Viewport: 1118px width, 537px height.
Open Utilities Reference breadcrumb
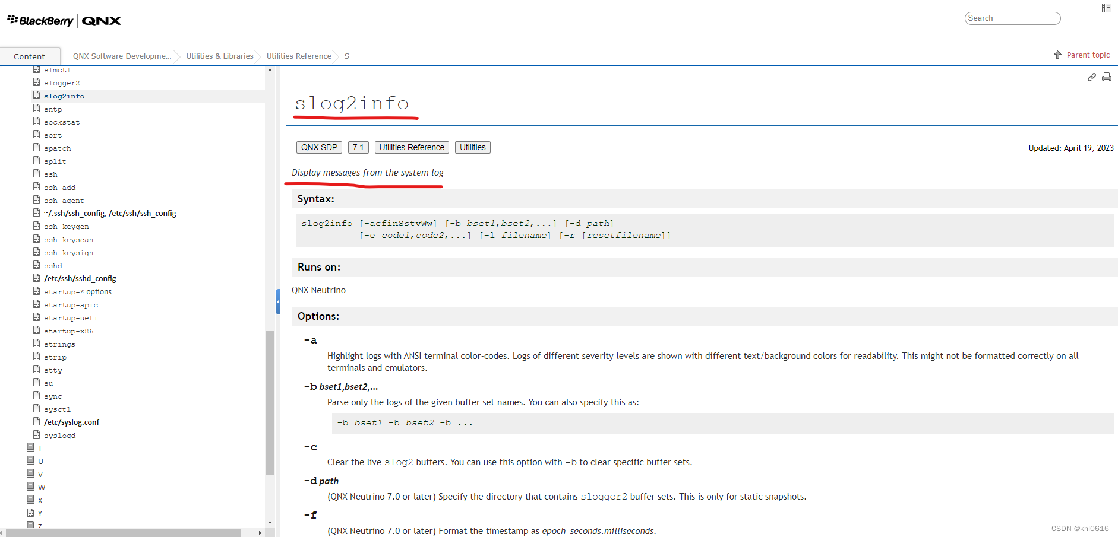pyautogui.click(x=299, y=56)
